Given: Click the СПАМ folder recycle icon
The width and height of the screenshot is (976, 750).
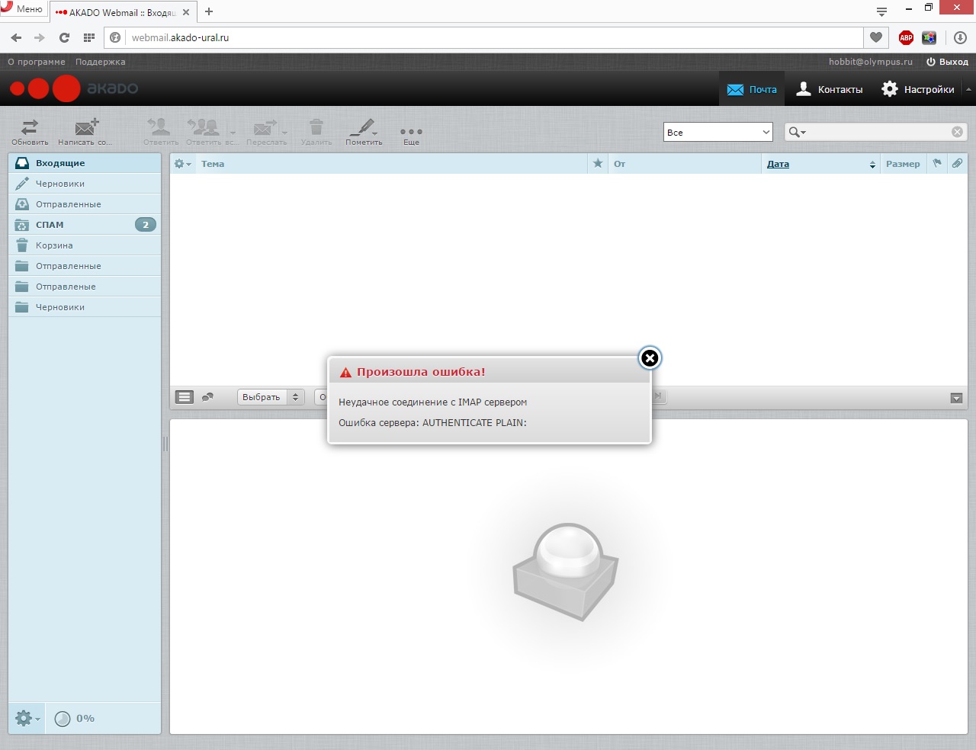Looking at the screenshot, I should (22, 225).
